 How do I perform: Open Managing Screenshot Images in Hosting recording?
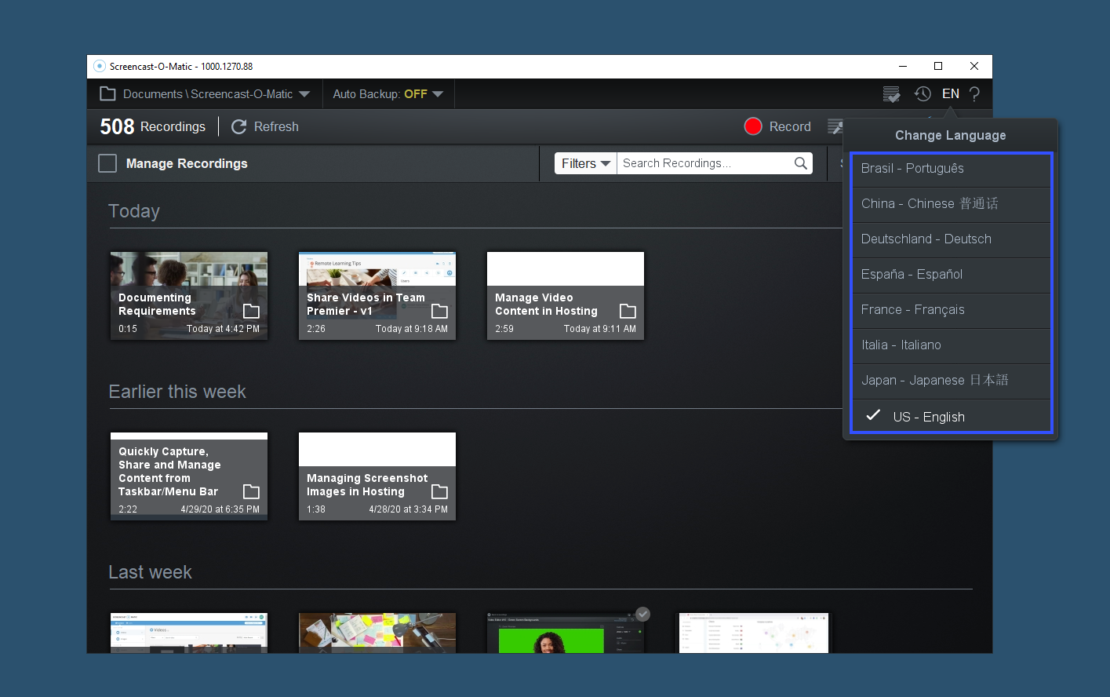click(377, 476)
